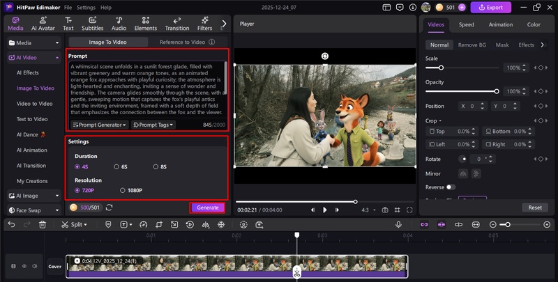This screenshot has width=558, height=282.
Task: Open the Media tab in top toolbar
Action: [x=15, y=24]
